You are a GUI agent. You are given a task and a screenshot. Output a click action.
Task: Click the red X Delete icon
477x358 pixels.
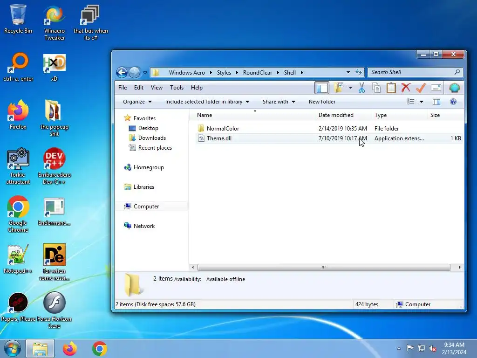pos(406,88)
